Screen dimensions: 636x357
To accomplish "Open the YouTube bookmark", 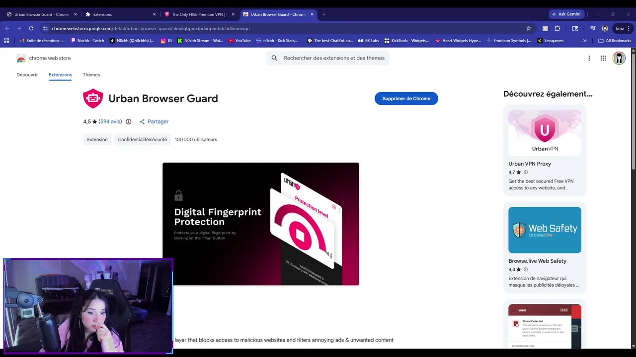I will point(239,41).
